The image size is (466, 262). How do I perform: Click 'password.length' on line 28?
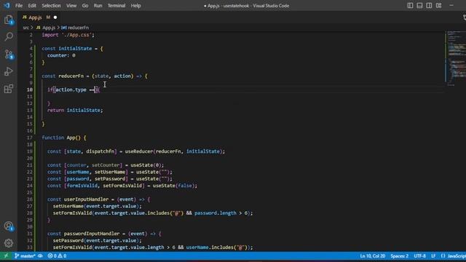216,213
